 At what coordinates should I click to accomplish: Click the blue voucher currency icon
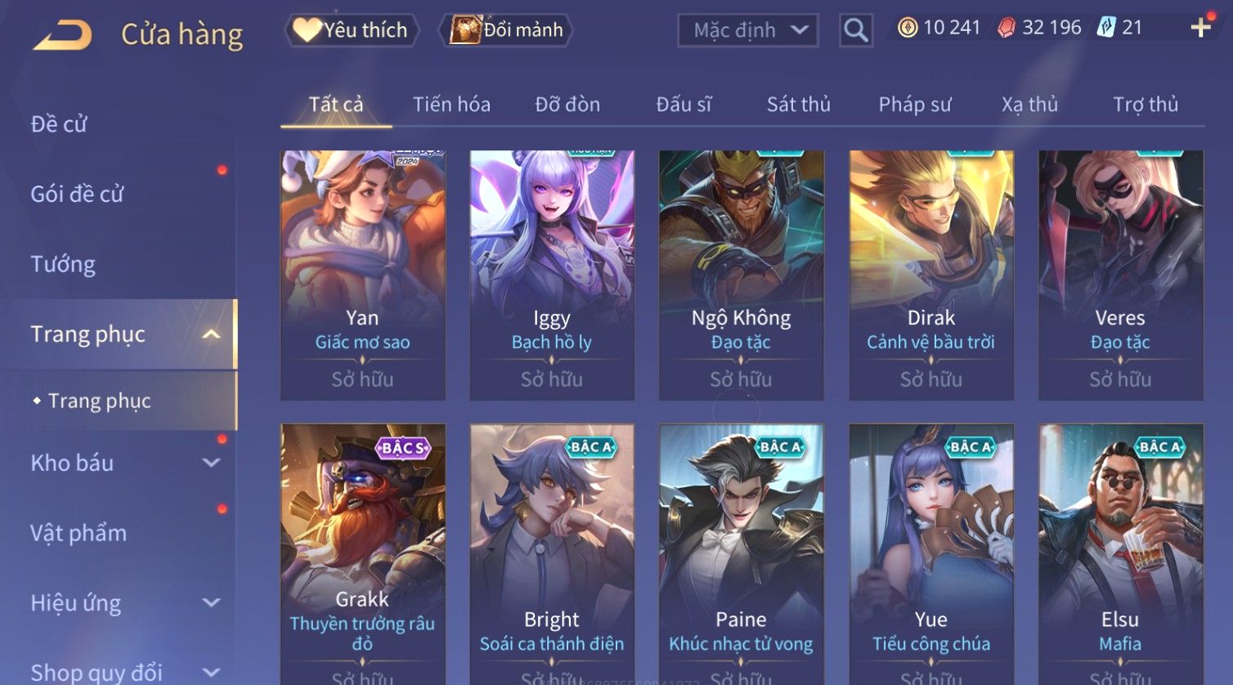[1106, 28]
